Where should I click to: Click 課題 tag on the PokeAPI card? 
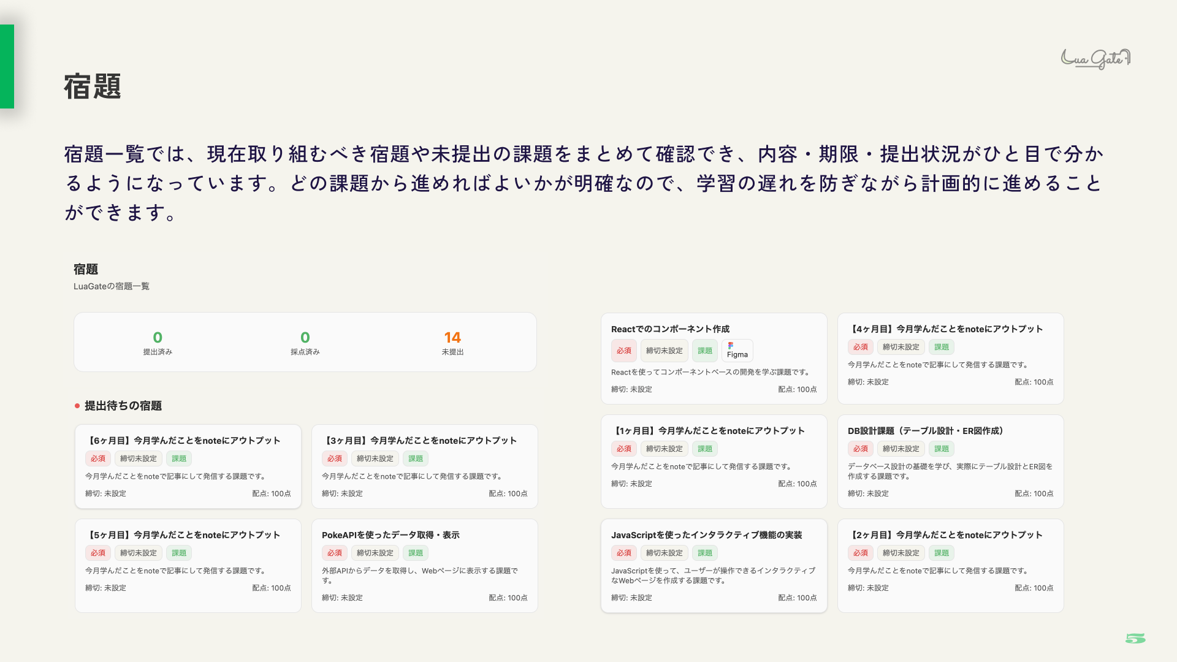pos(416,553)
